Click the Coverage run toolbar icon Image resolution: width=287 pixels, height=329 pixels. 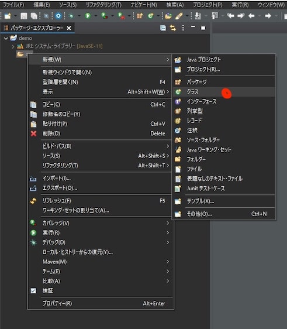104,16
